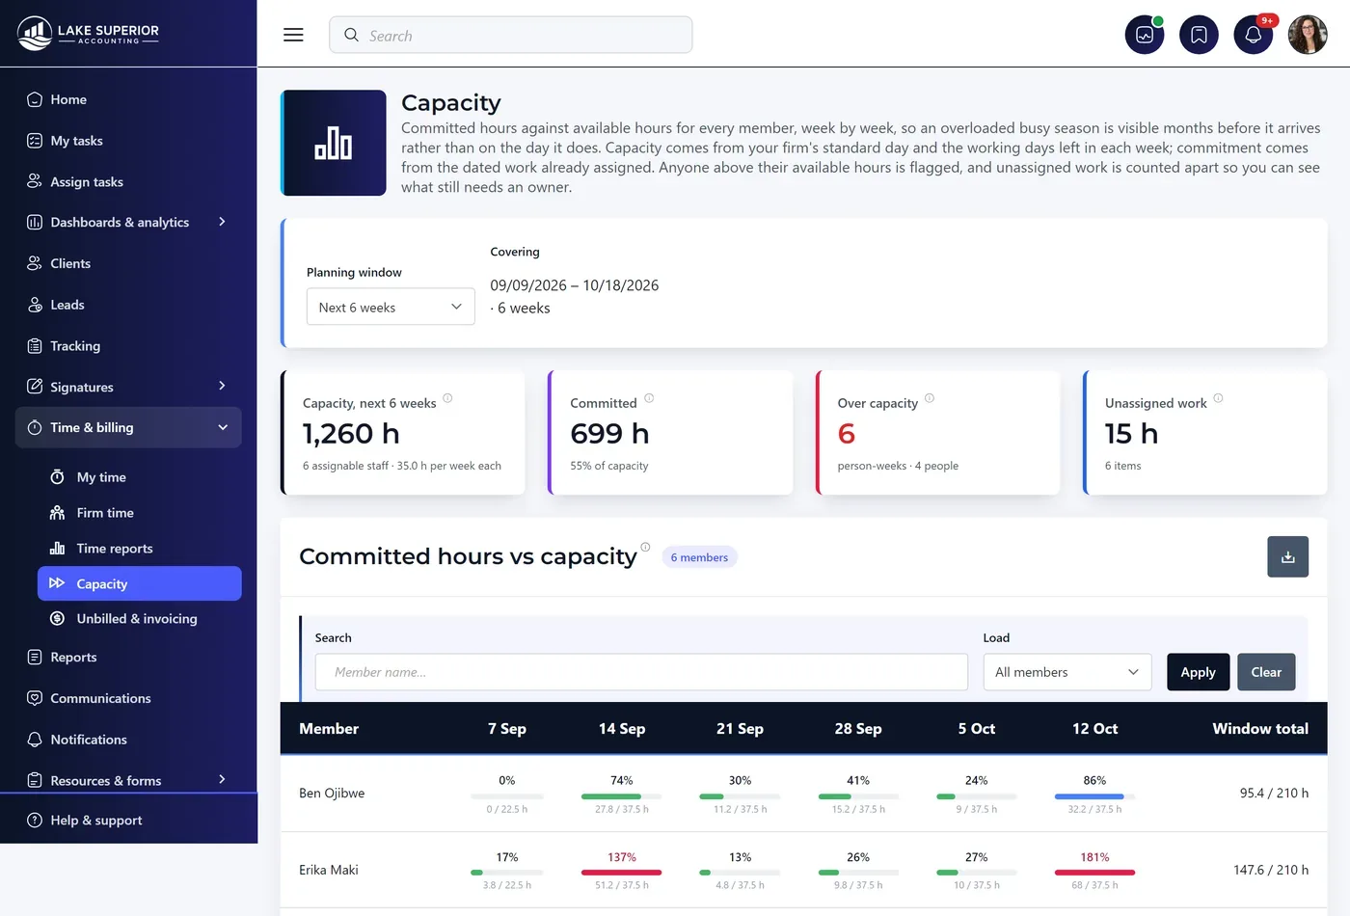Expand the Signatures submenu

tap(128, 387)
